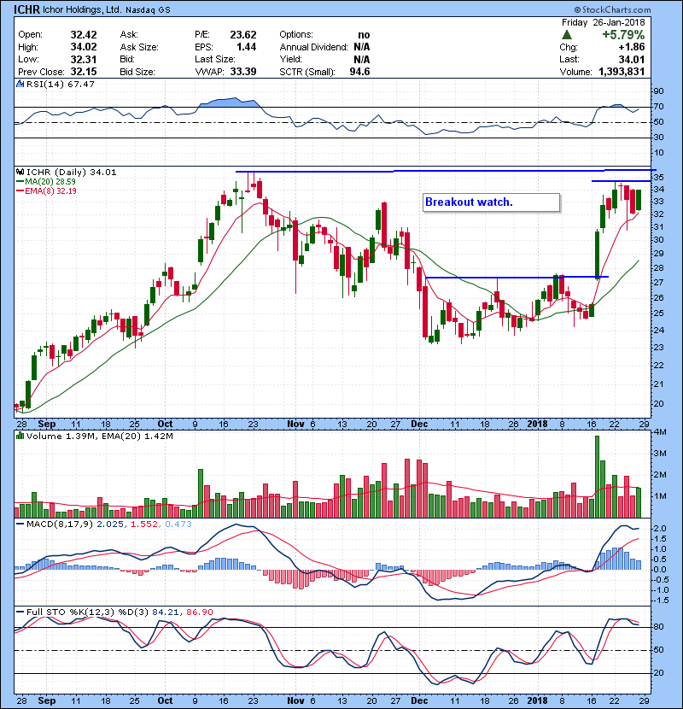
Task: Click the 'Breakout watch.' annotation box
Action: point(492,202)
